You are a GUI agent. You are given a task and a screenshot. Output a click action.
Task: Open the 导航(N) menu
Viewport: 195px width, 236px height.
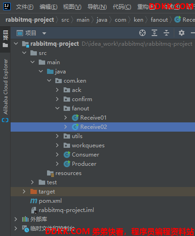(x=97, y=7)
